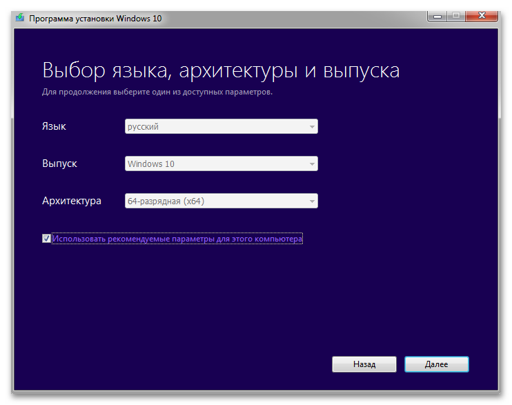The width and height of the screenshot is (512, 405).
Task: Click the maximize button in title bar
Action: pos(457,15)
